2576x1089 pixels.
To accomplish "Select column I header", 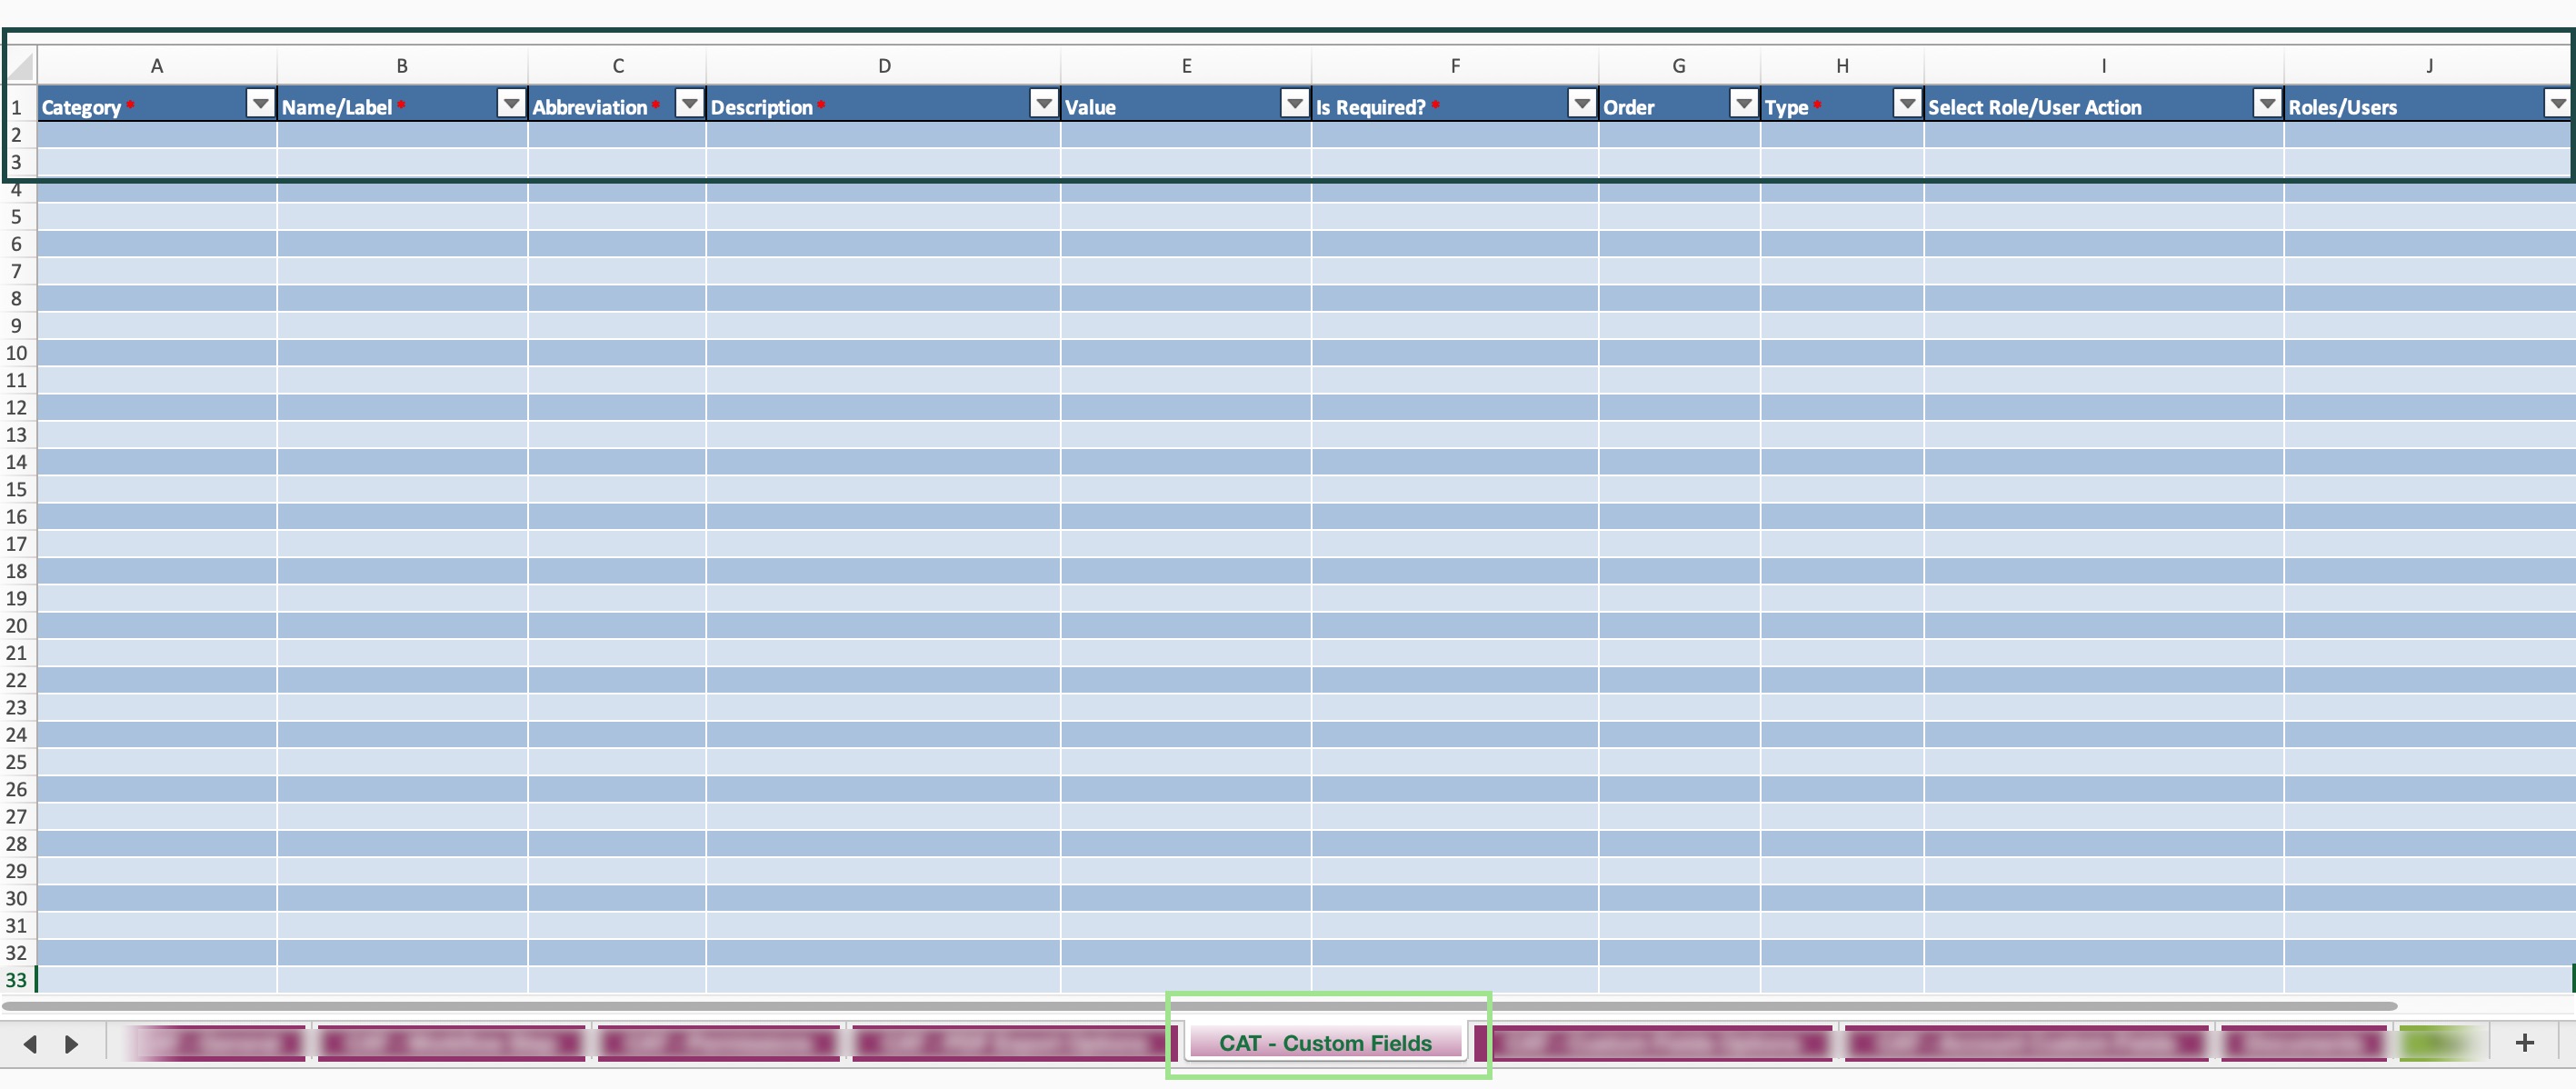I will coord(2103,66).
